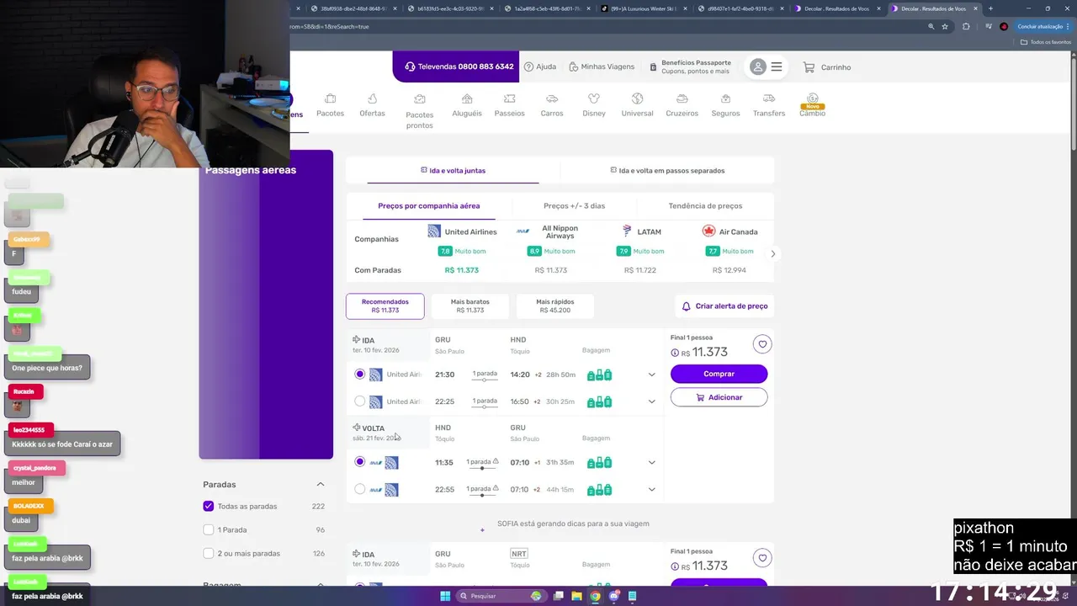Click the Chrome icon in Windows taskbar

595,596
